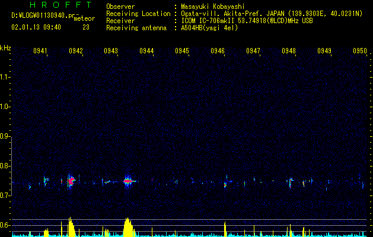Click the 0946 time marker
This screenshot has width=373, height=237.
pos(218,51)
